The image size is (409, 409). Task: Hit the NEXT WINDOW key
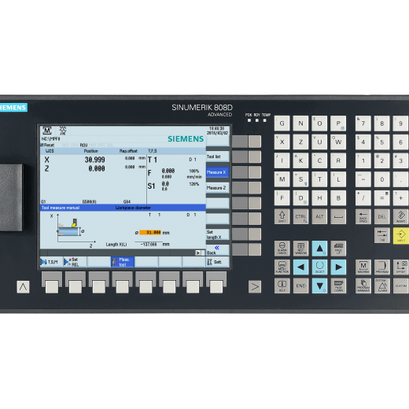[300, 249]
